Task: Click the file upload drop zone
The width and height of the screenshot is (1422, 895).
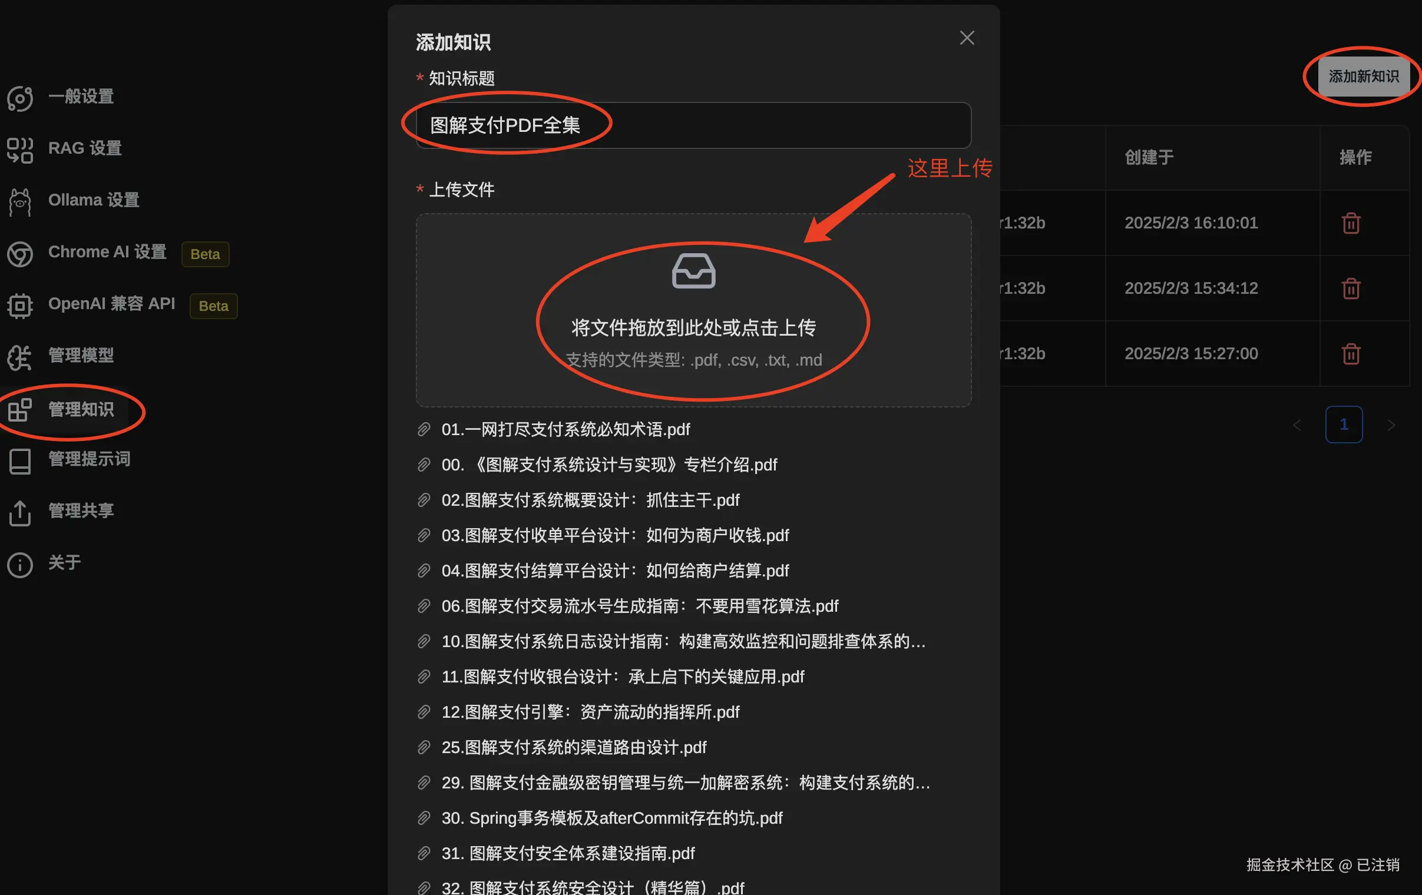Action: tap(693, 310)
